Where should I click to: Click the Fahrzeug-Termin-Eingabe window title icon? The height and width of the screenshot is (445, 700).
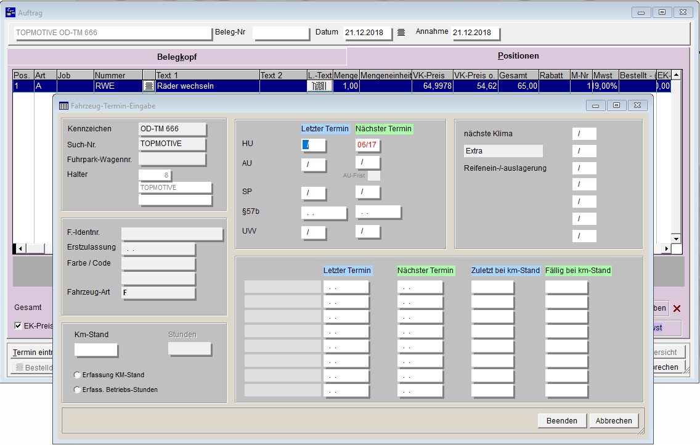[x=63, y=105]
